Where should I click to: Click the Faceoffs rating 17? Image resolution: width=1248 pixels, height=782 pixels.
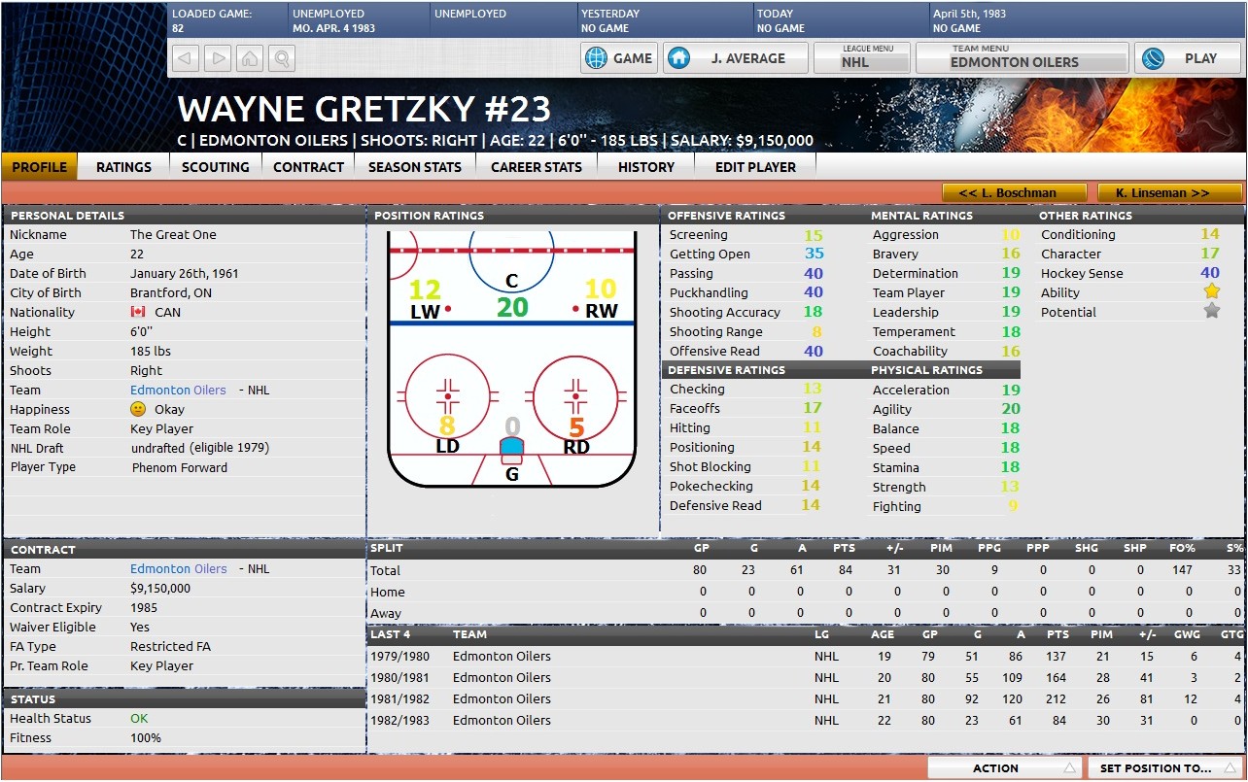click(x=813, y=408)
